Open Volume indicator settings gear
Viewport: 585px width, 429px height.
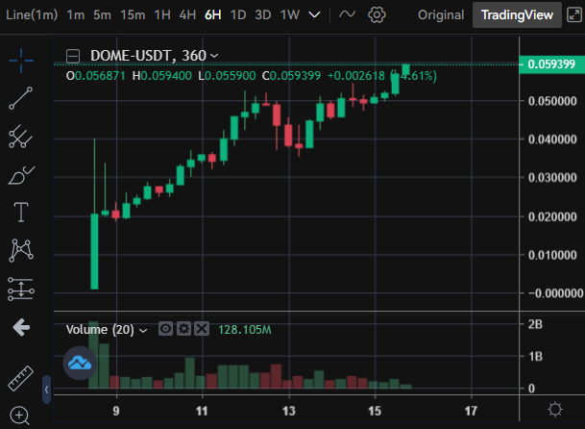pos(183,329)
